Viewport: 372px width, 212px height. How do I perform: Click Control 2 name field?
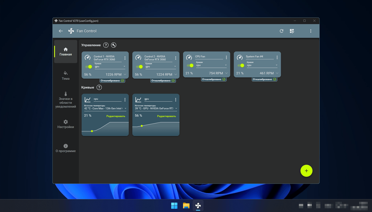(158, 58)
